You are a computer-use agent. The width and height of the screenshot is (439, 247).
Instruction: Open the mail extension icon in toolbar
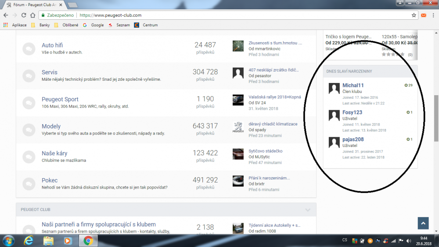click(424, 15)
